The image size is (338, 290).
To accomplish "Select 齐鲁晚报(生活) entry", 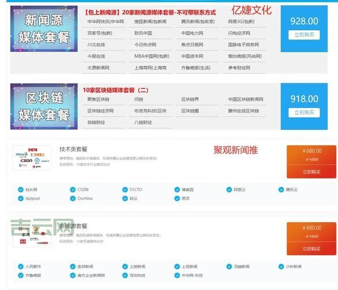I will pos(195,68).
